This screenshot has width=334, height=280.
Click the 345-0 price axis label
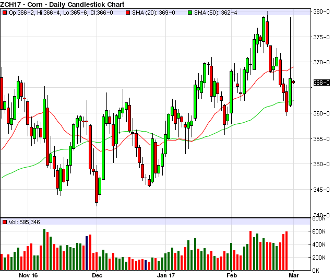tap(321, 190)
